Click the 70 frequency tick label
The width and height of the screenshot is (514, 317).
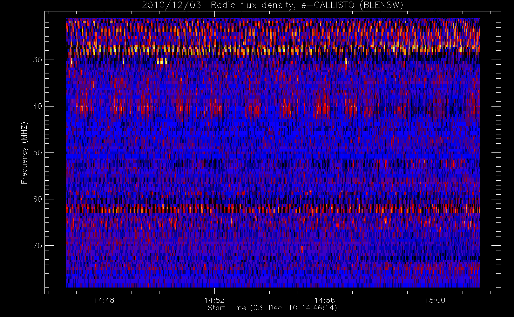coord(37,246)
